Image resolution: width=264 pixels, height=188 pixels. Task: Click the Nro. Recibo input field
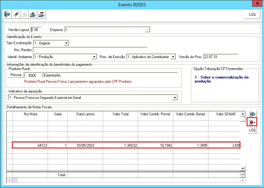90,50
